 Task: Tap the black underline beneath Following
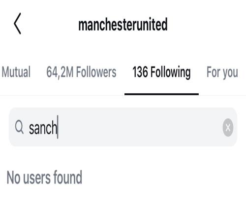161,94
